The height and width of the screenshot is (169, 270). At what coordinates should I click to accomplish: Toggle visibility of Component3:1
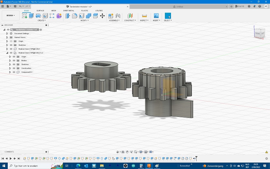tap(14, 72)
